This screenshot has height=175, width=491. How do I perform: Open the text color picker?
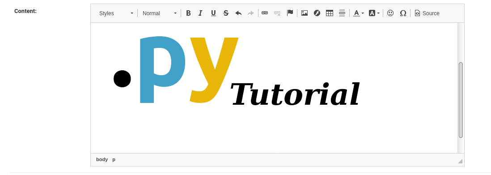(x=359, y=13)
